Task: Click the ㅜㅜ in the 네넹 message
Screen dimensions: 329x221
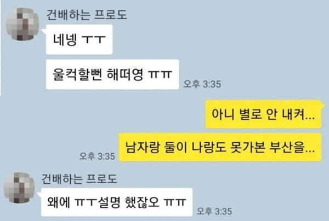Action: [x=93, y=39]
